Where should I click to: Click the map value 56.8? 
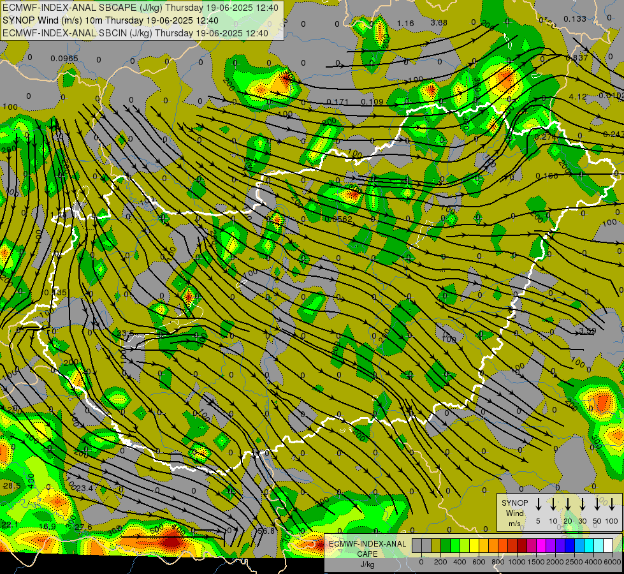tap(266, 531)
